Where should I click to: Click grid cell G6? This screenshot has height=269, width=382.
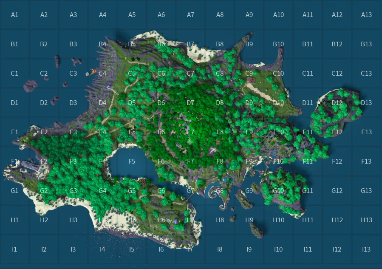161,190
